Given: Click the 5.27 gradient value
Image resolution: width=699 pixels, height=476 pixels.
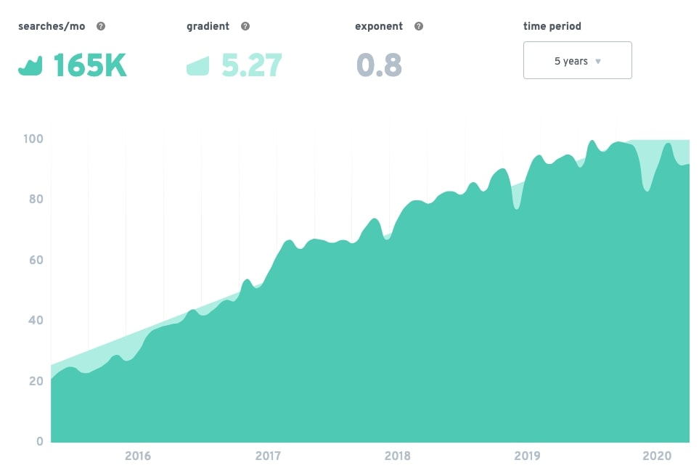Looking at the screenshot, I should point(252,65).
